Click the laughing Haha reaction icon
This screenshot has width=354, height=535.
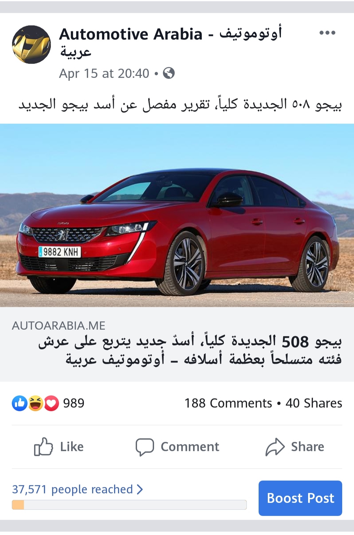click(35, 403)
